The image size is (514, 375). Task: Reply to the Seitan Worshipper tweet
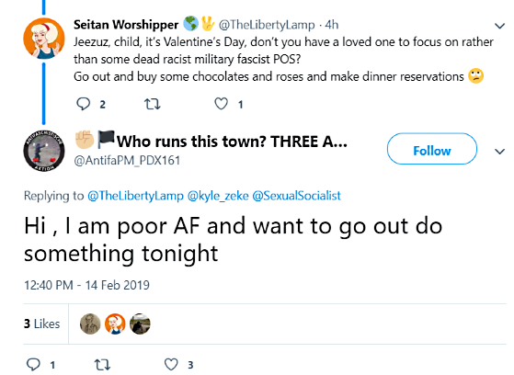(84, 104)
